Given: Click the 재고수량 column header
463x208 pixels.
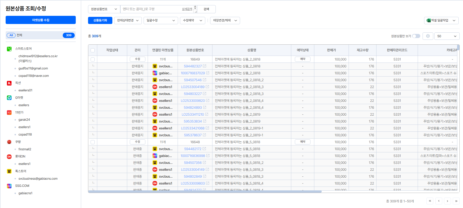Looking at the screenshot, I should click(x=362, y=50).
